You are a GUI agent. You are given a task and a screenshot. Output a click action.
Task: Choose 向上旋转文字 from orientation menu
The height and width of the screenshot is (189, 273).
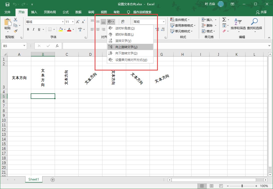coord(126,47)
